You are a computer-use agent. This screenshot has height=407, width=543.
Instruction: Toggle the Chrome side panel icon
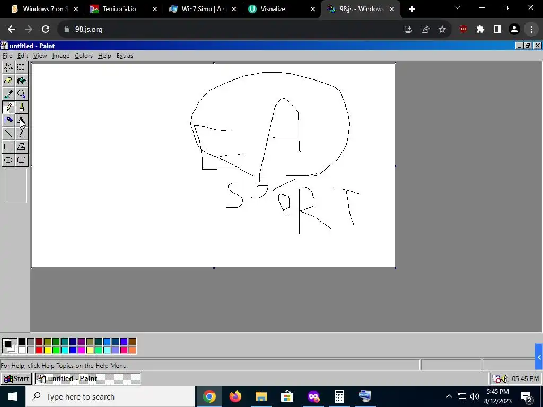(497, 29)
